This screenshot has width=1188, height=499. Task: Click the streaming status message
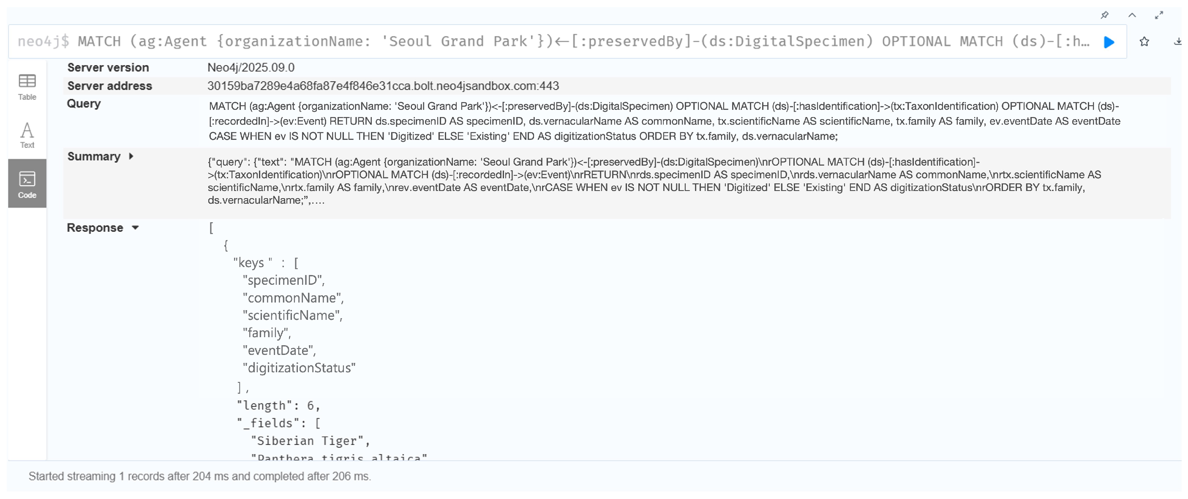200,477
